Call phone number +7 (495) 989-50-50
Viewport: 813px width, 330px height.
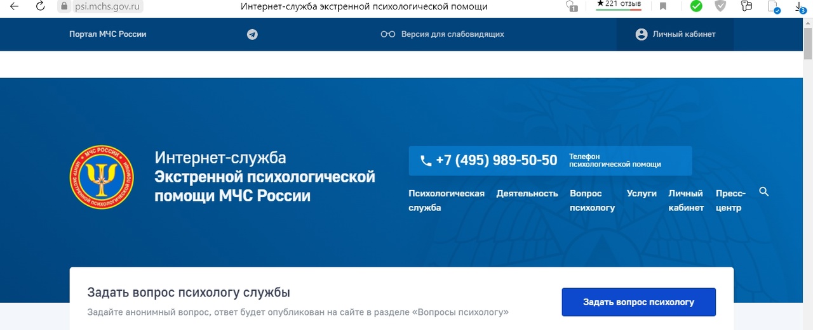pos(497,160)
